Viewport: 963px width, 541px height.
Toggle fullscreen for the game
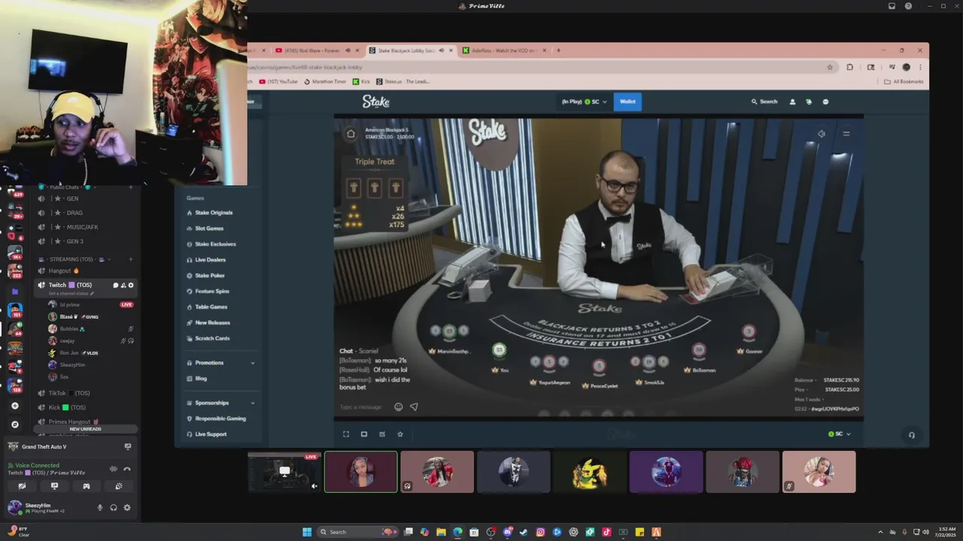click(346, 434)
